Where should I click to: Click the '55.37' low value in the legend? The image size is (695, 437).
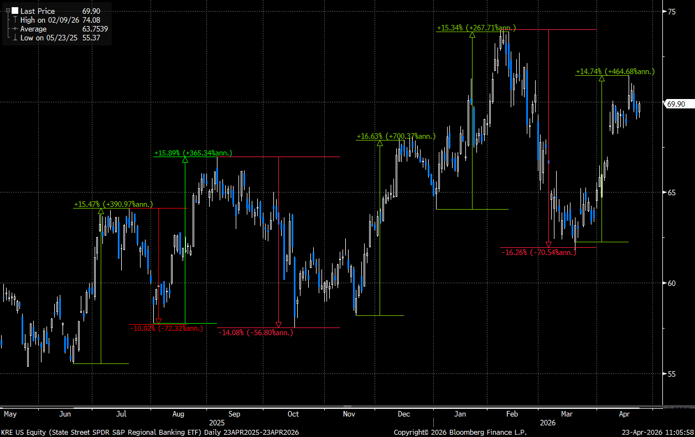pyautogui.click(x=91, y=38)
